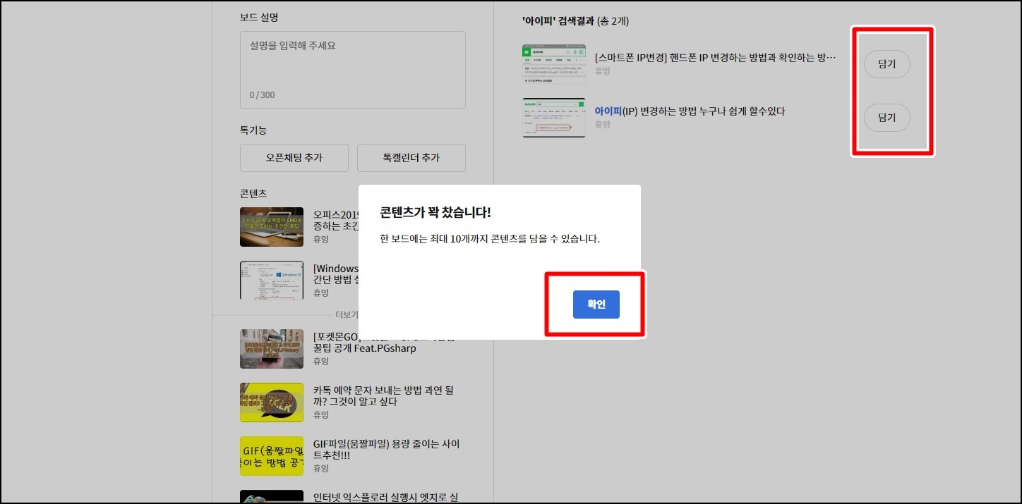Open thumbnail of 아이피(IP) 변경하는 방법 result
This screenshot has width=1022, height=504.
pos(554,118)
